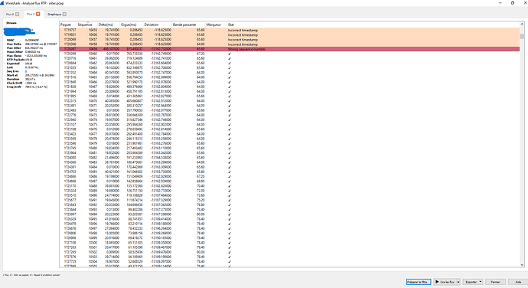Sort by the Séquence column header
The image size is (528, 288).
[x=87, y=25]
